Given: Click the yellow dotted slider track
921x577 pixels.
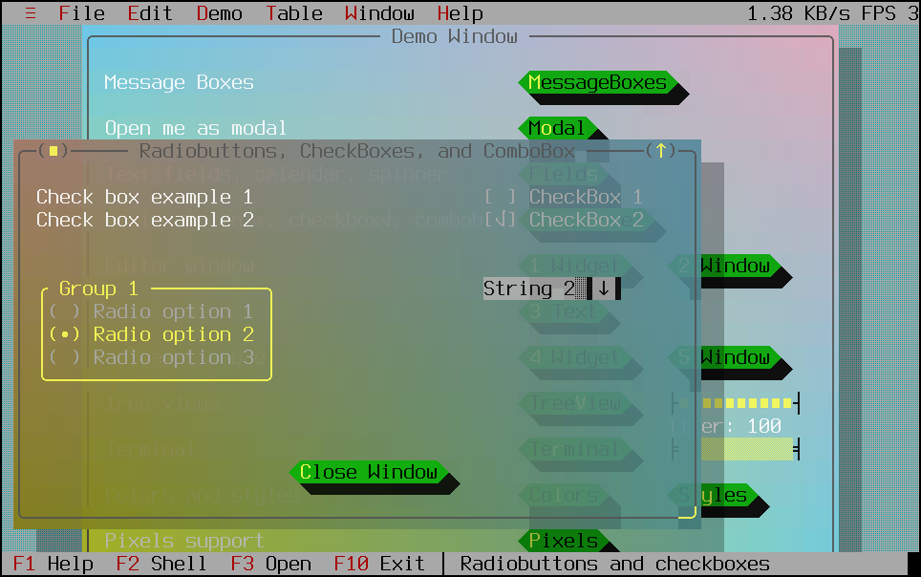Looking at the screenshot, I should click(x=745, y=403).
